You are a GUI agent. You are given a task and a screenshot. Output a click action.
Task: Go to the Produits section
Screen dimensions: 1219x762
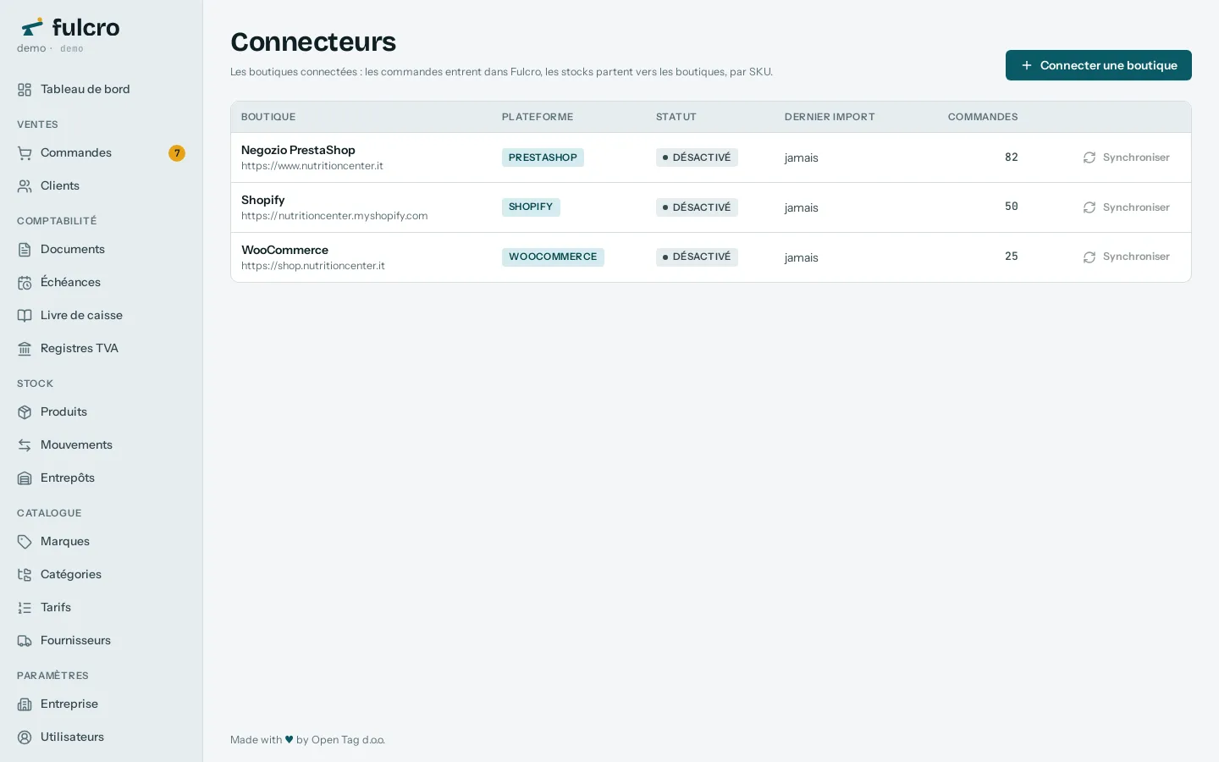(102, 412)
